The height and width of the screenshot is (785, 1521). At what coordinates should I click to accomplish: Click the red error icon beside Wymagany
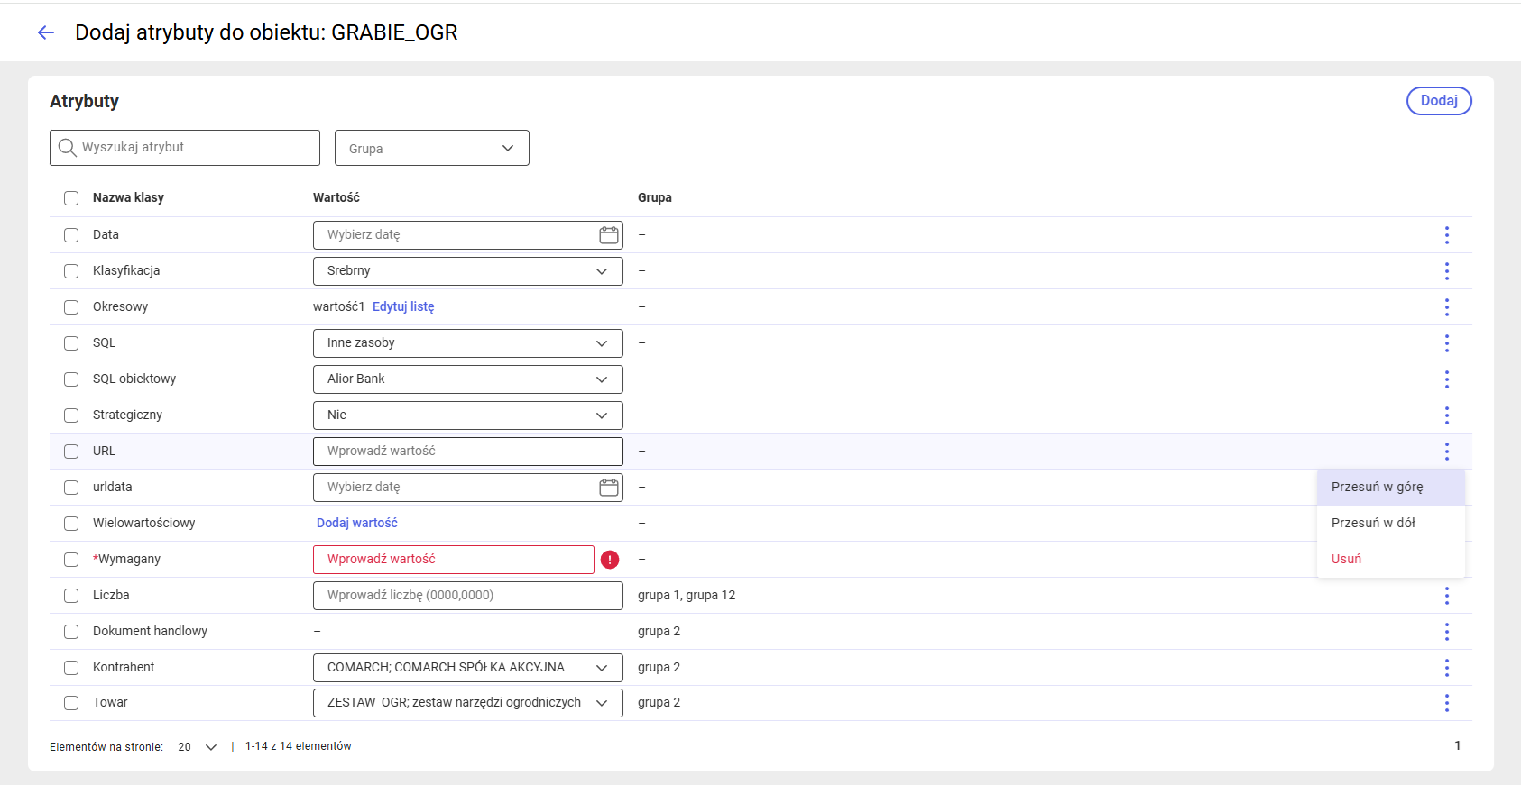pos(610,560)
